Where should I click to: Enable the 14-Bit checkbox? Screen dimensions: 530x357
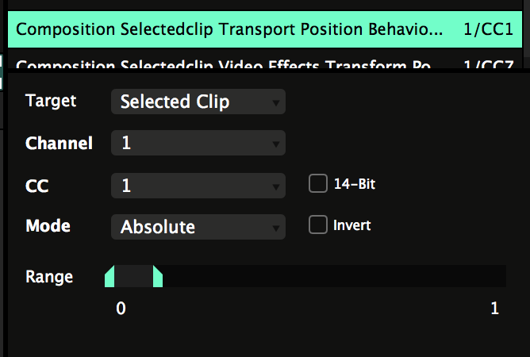(x=318, y=184)
